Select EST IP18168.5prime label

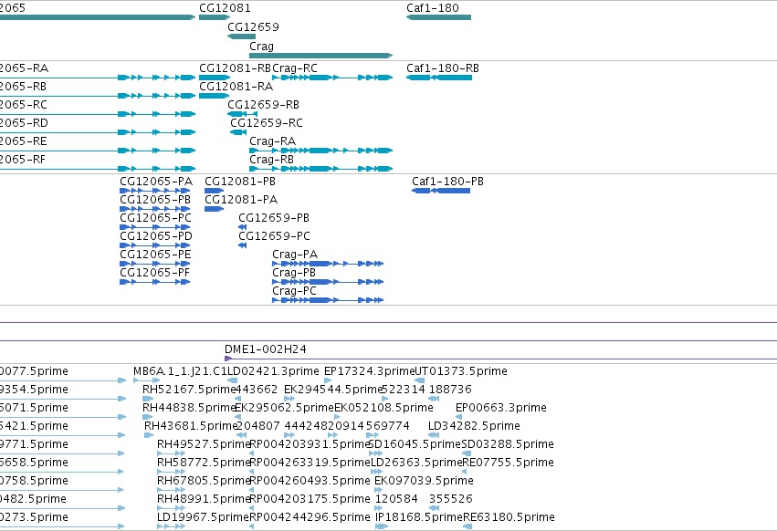(x=419, y=518)
